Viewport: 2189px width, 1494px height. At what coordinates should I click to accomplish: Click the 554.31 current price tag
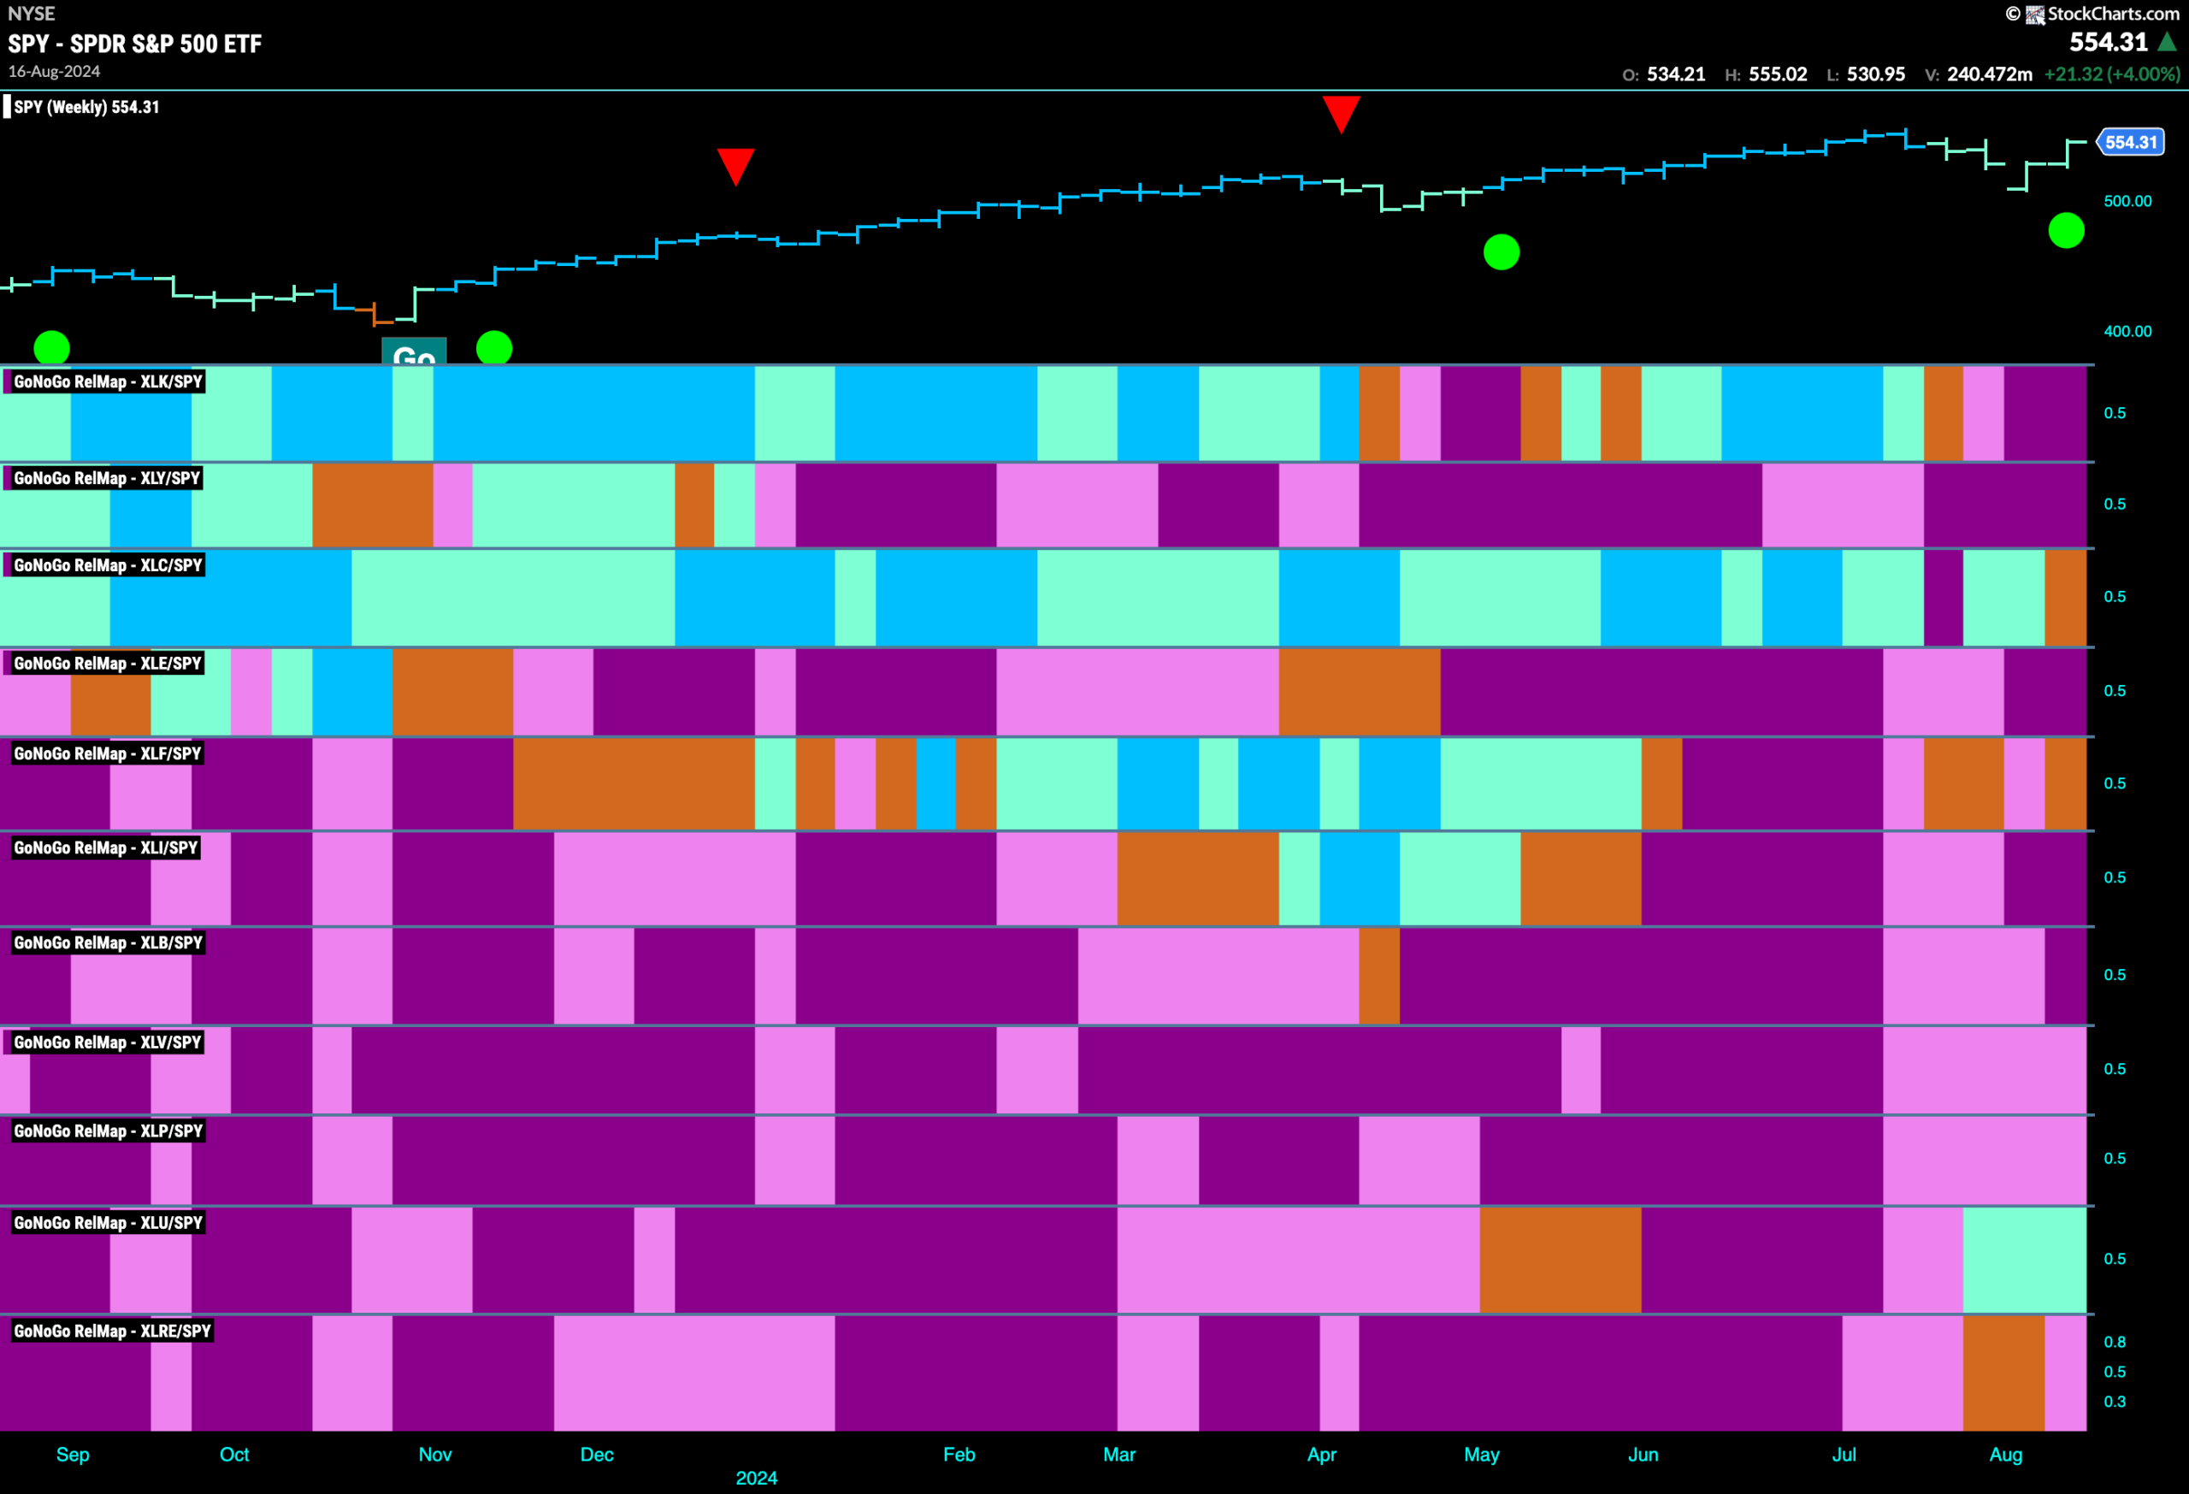2131,142
